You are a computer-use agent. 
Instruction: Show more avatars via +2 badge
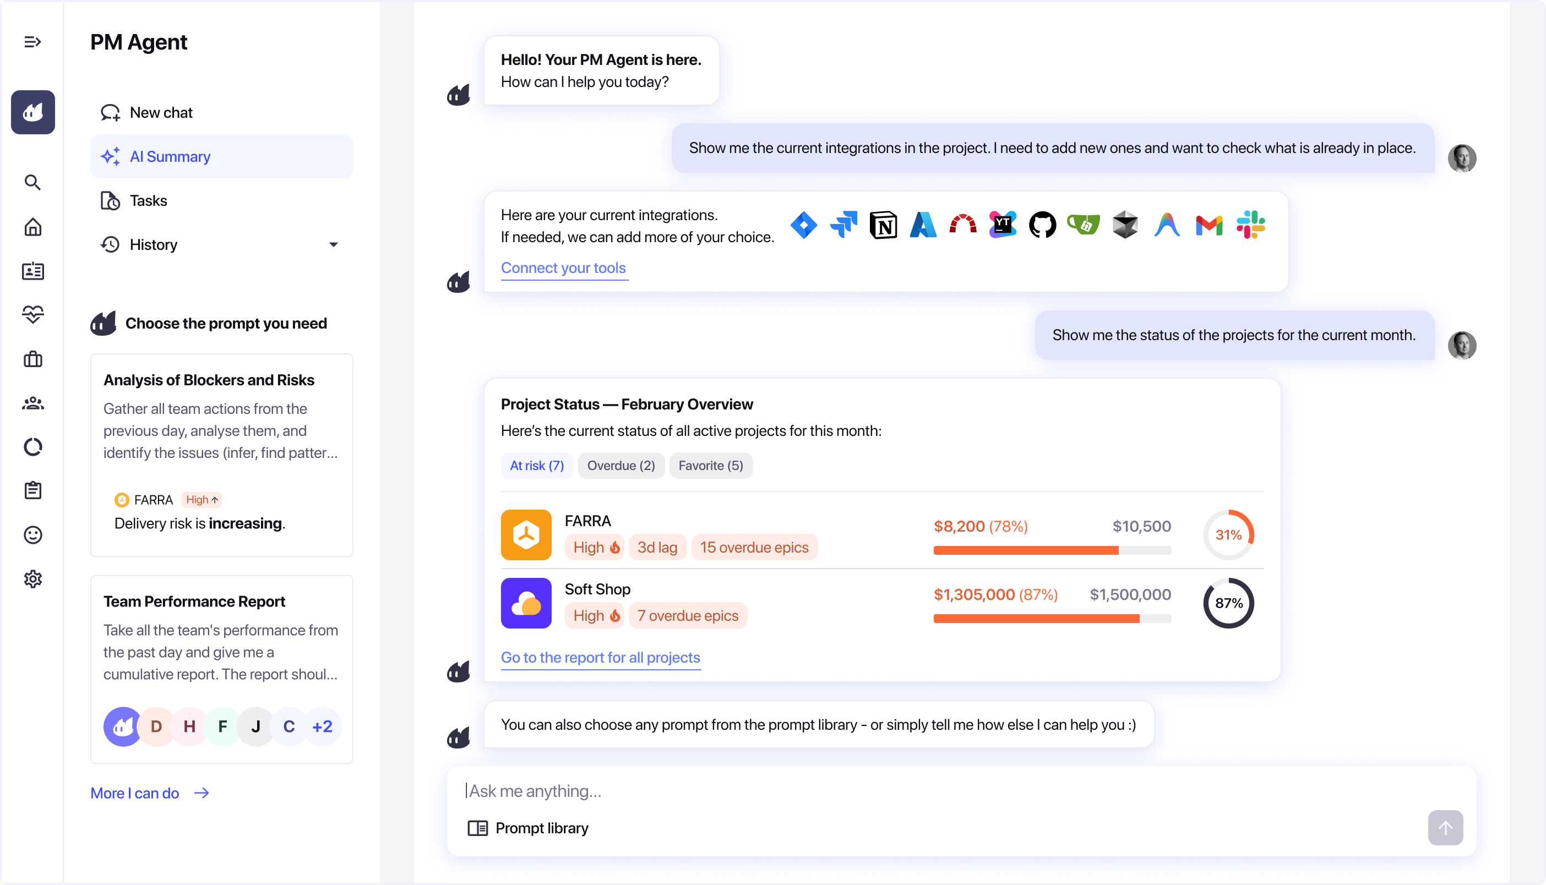click(x=322, y=726)
